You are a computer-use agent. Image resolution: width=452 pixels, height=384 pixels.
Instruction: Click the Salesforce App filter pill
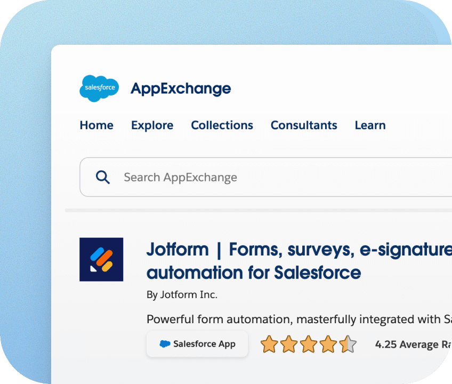coord(197,344)
